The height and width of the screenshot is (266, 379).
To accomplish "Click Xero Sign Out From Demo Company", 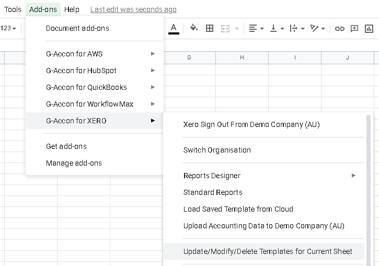I will pyautogui.click(x=264, y=124).
